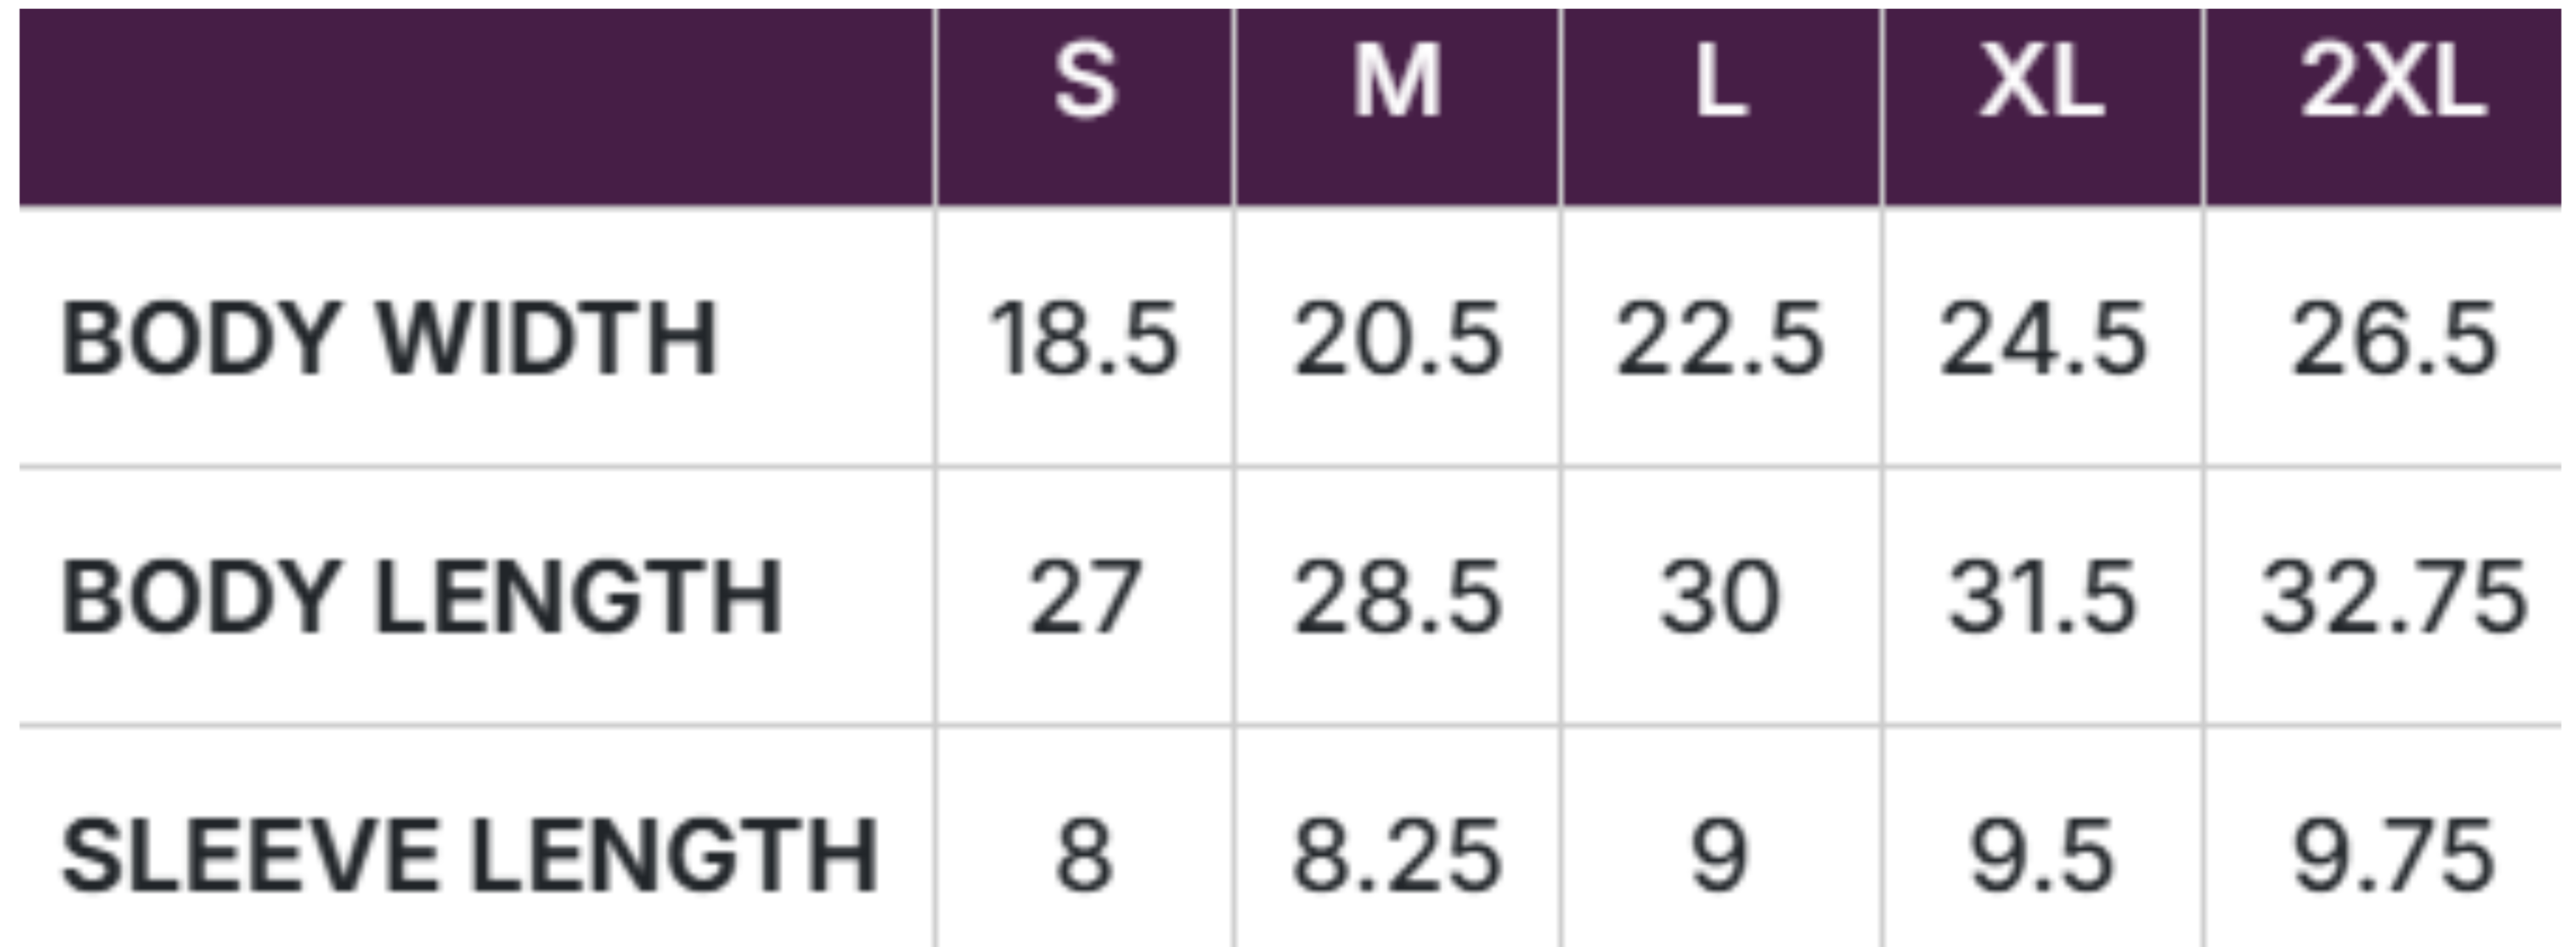This screenshot has width=2576, height=947.
Task: Select the XL size column header
Action: point(2041,84)
